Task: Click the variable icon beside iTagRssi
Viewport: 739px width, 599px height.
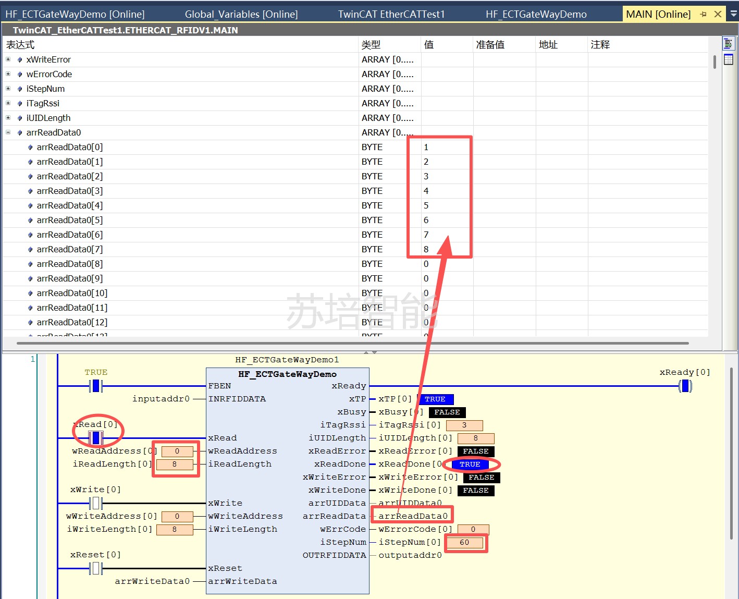Action: pyautogui.click(x=20, y=104)
